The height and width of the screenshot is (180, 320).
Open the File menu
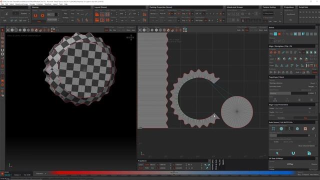point(2,4)
